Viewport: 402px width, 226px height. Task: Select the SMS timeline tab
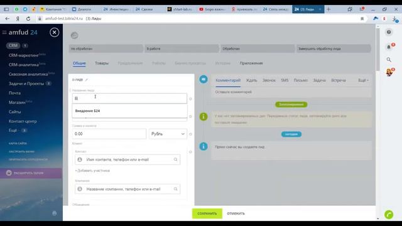click(285, 80)
